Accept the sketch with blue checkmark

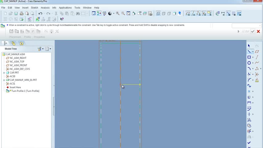[x=249, y=143]
